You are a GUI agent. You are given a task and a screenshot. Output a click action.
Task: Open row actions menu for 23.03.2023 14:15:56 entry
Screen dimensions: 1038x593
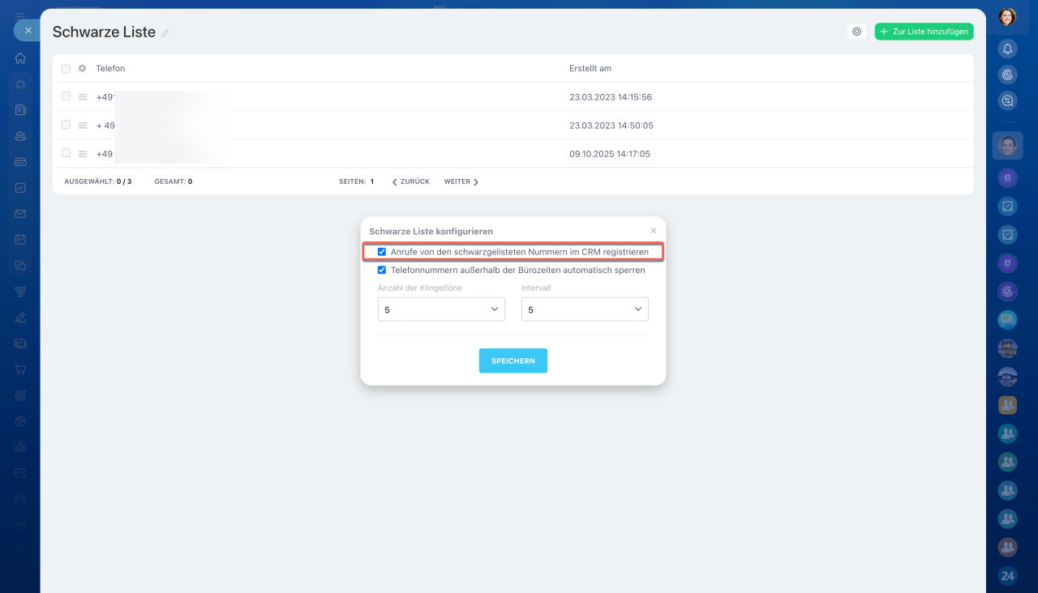(82, 97)
